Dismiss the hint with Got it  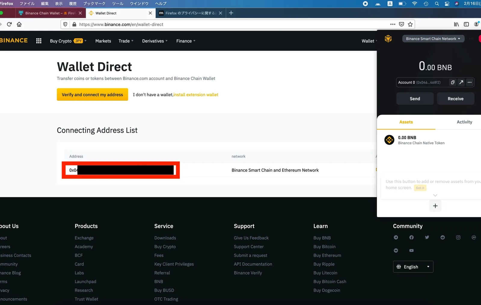tap(420, 188)
